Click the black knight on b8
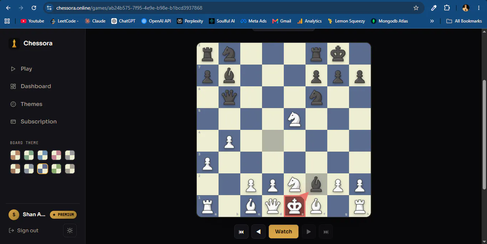Viewport: 487px width, 244px height. (x=229, y=54)
